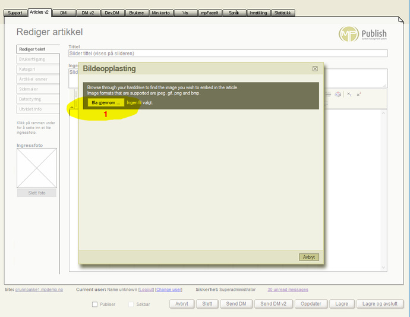The height and width of the screenshot is (317, 410).
Task: Click the Slett foto button
Action: 37,193
